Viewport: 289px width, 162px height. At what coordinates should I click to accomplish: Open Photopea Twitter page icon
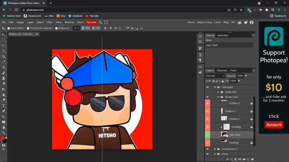[x=246, y=22]
